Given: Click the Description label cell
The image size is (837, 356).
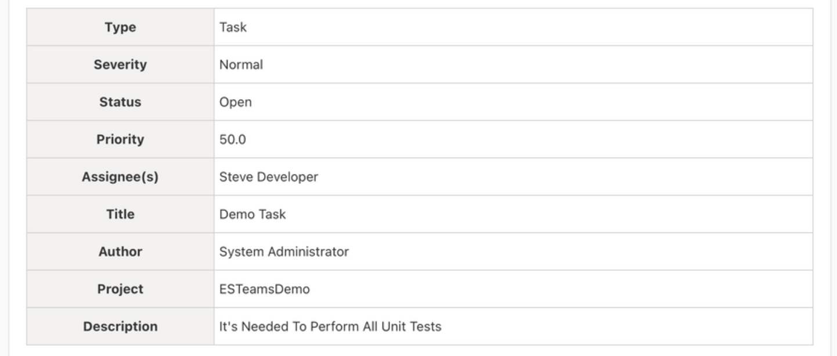Looking at the screenshot, I should (120, 326).
